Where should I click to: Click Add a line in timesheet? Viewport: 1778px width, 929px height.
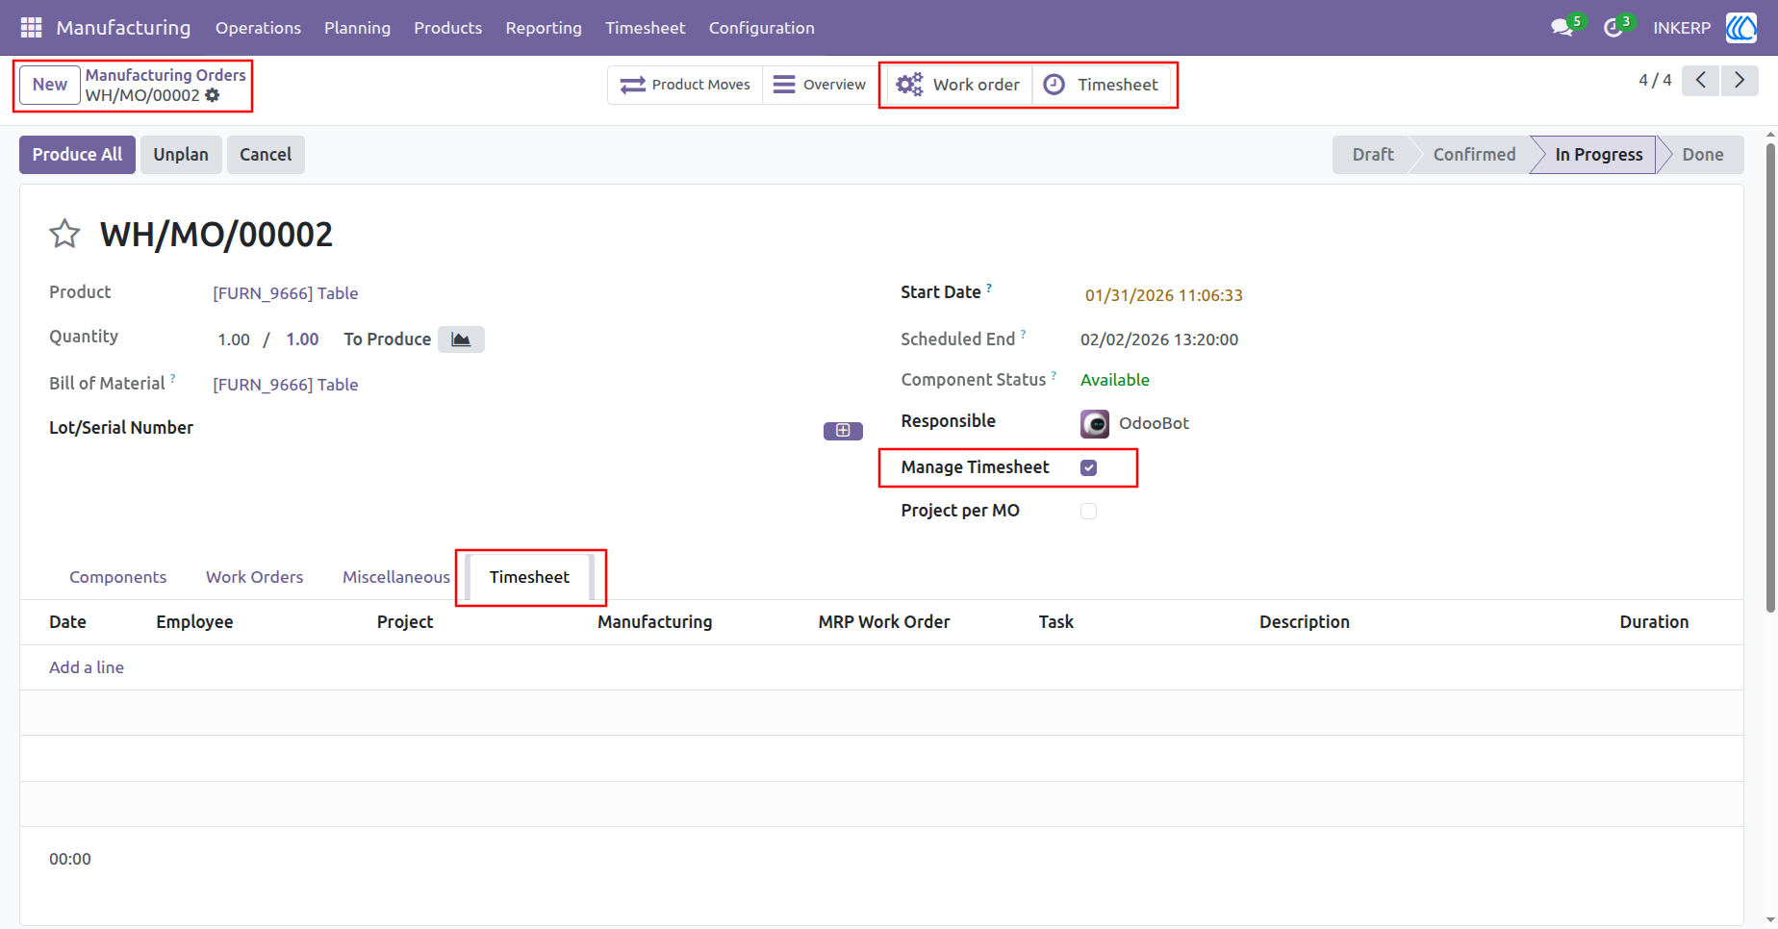coord(87,667)
